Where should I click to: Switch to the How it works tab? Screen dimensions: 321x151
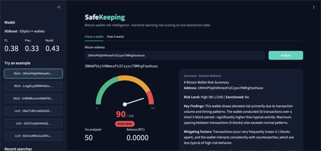pos(115,37)
